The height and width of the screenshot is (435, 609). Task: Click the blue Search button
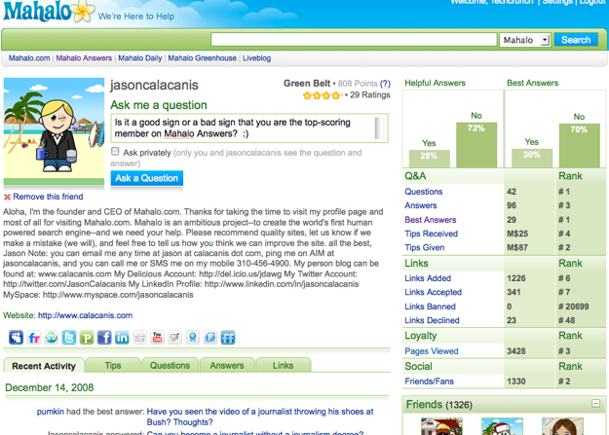pyautogui.click(x=576, y=40)
